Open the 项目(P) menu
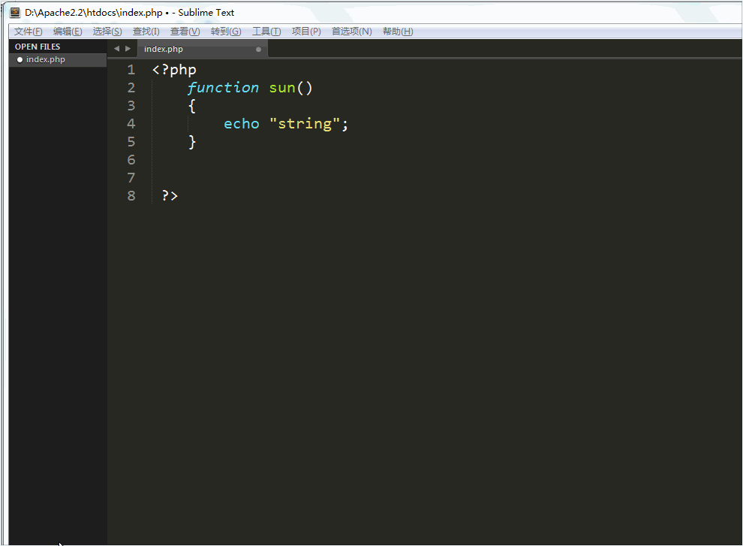The width and height of the screenshot is (743, 546). click(x=306, y=32)
